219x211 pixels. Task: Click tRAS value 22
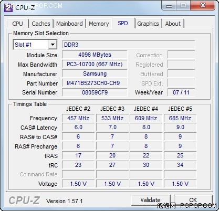[146, 155]
